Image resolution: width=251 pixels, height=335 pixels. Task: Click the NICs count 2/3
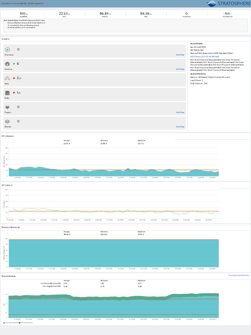[19, 78]
